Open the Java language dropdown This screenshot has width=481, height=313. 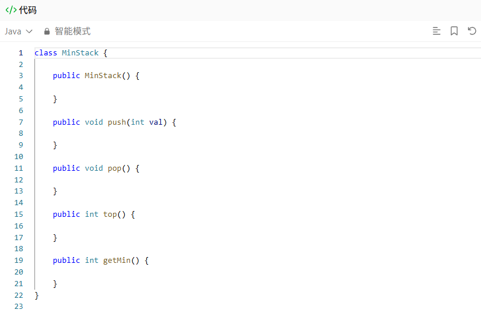[19, 31]
